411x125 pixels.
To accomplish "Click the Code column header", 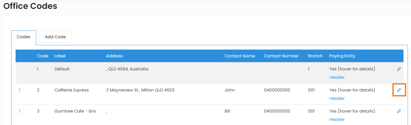I will (x=43, y=56).
